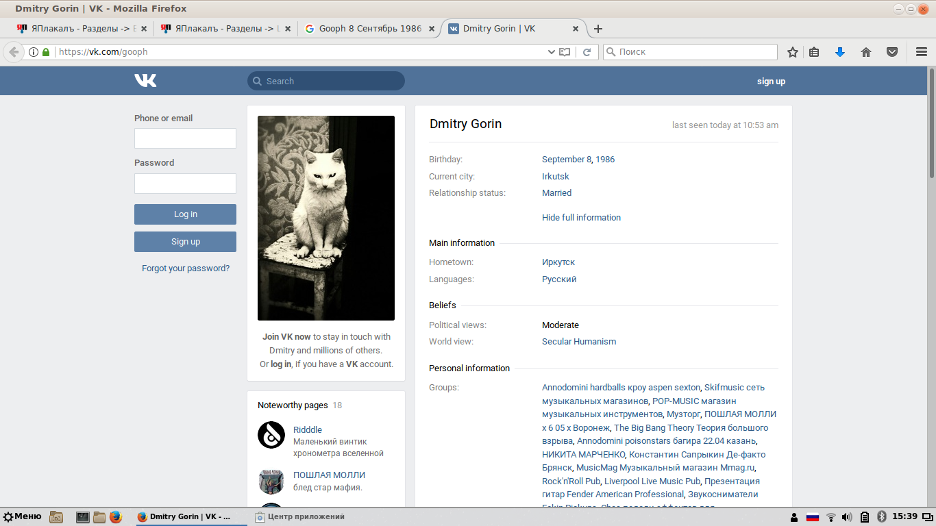Image resolution: width=936 pixels, height=526 pixels.
Task: Click the Irkutsk current city link
Action: [556, 177]
